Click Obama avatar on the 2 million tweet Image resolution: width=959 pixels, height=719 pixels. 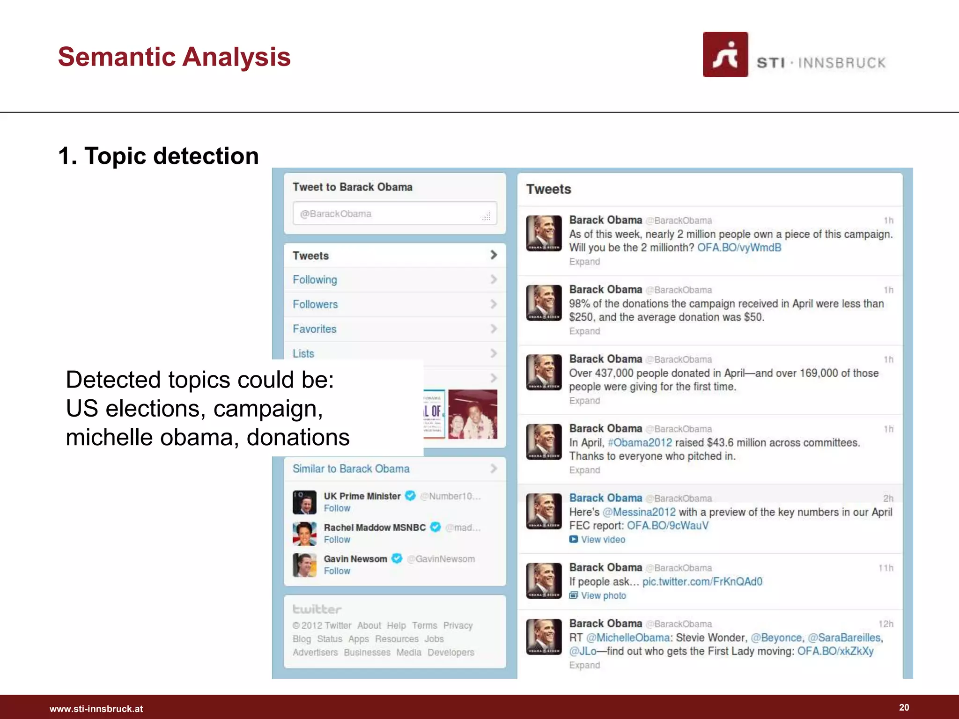(x=544, y=233)
